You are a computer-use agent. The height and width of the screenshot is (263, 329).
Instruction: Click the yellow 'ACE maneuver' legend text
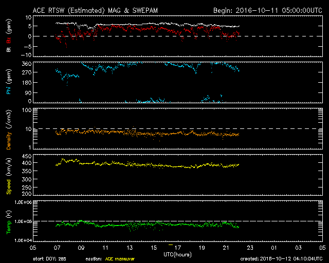[120, 259]
